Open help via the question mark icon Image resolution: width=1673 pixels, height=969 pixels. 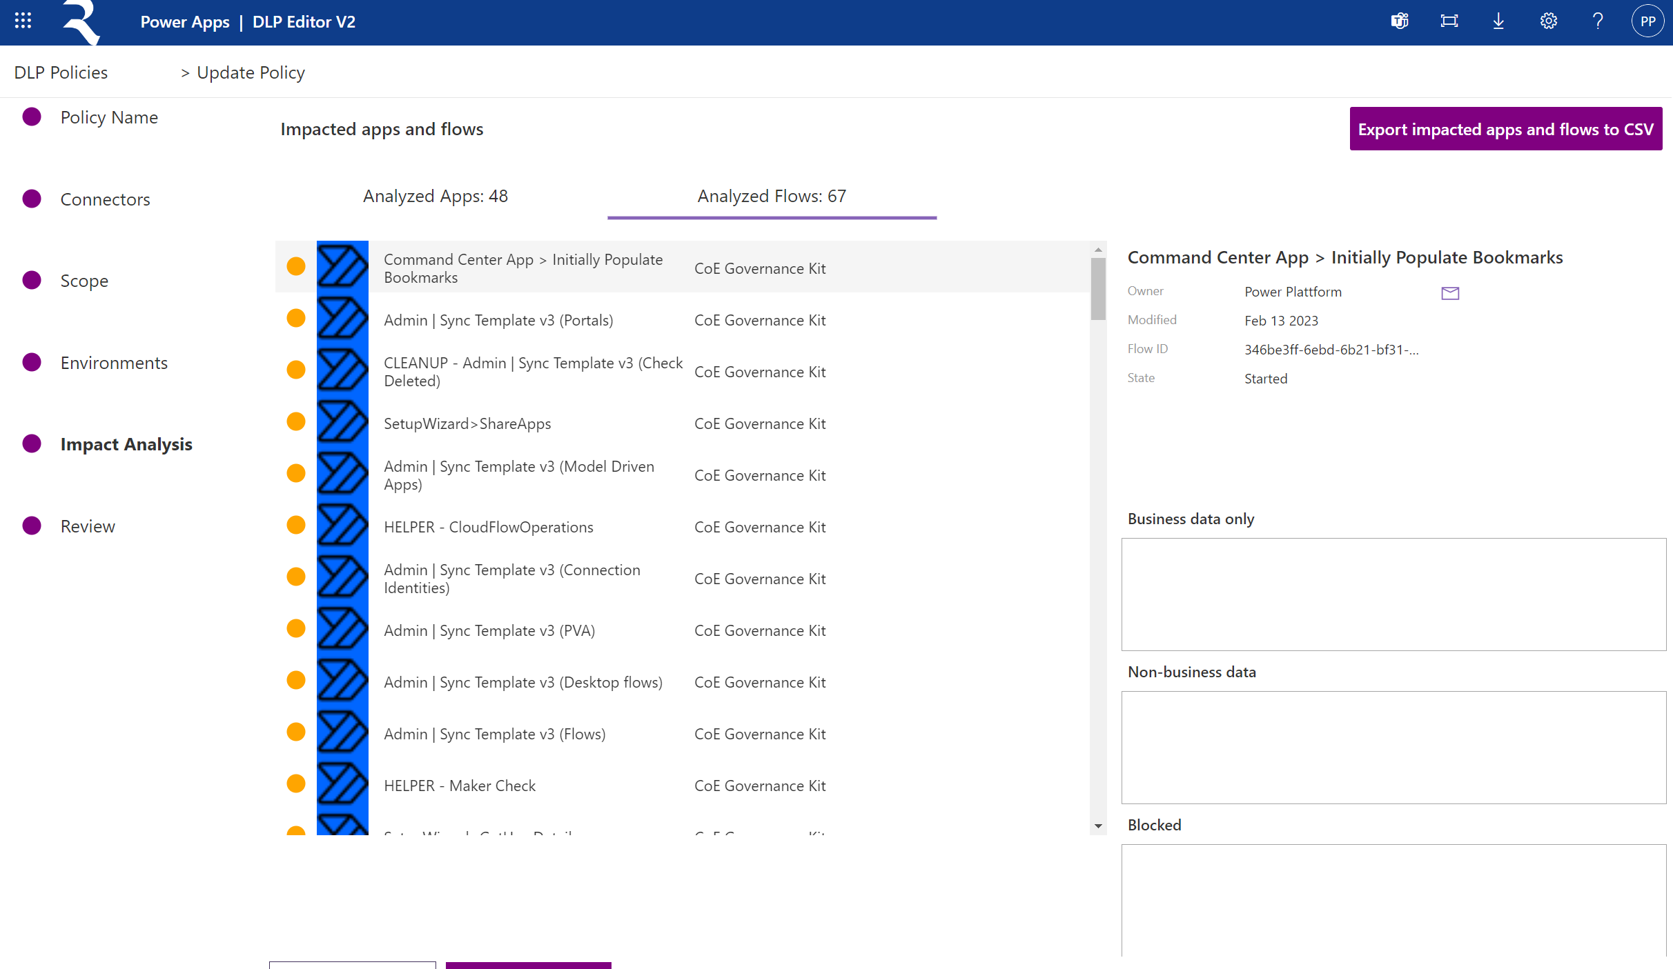pyautogui.click(x=1597, y=21)
